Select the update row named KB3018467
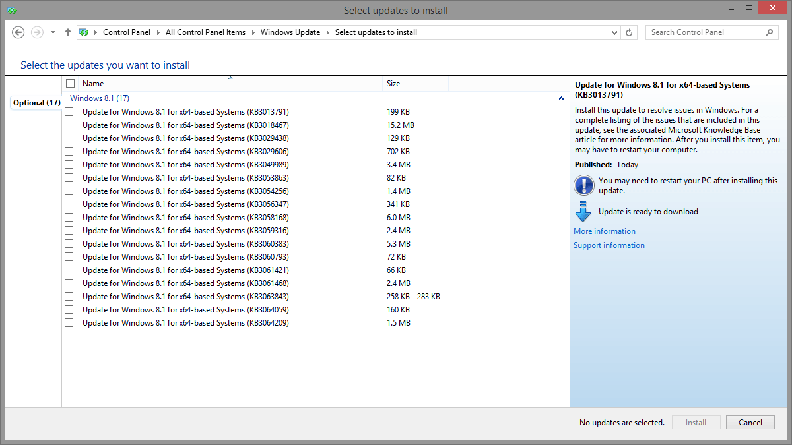Viewport: 792px width, 445px height. (315, 125)
